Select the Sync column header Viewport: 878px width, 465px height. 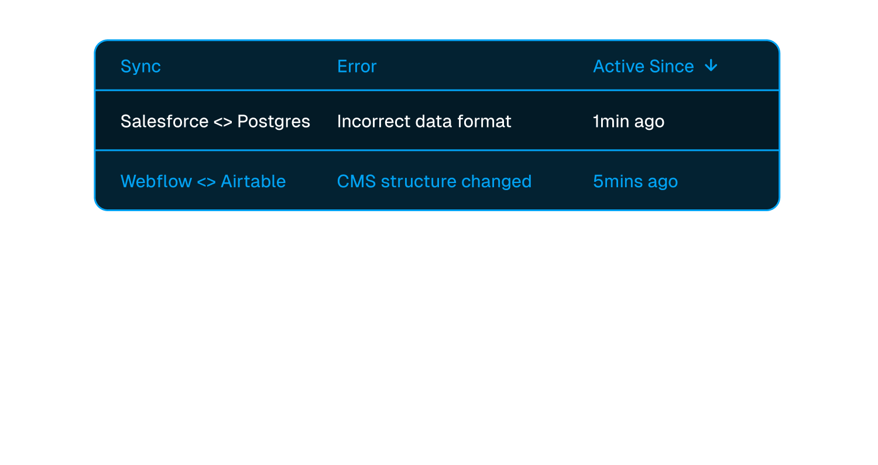(140, 67)
